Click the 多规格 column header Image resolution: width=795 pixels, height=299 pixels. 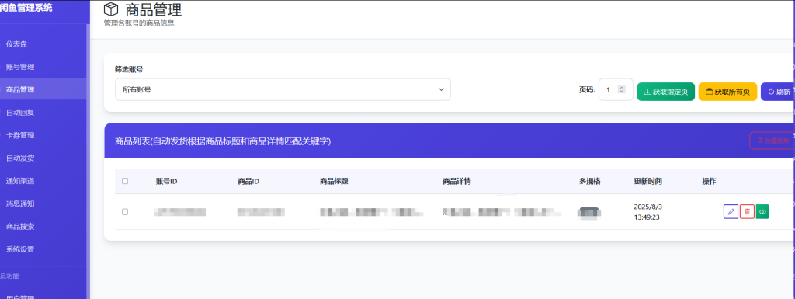[x=590, y=181]
